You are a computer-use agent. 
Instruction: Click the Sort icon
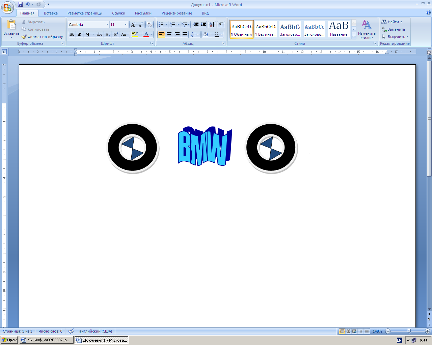click(212, 25)
